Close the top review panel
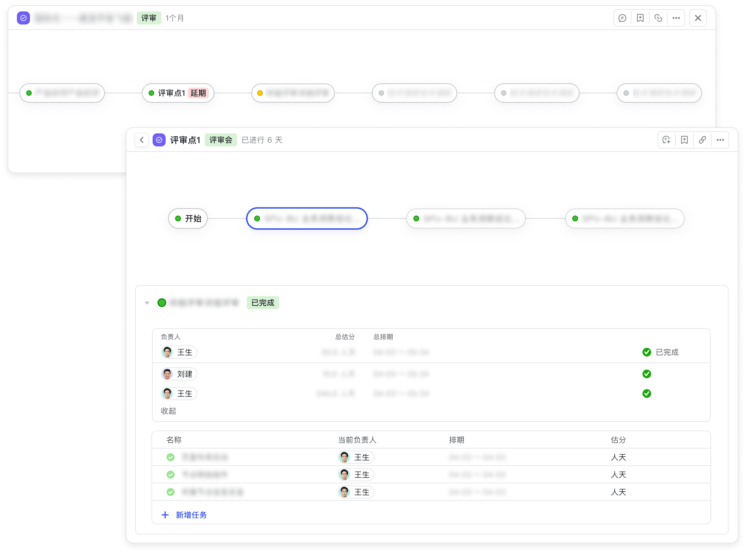 [698, 18]
